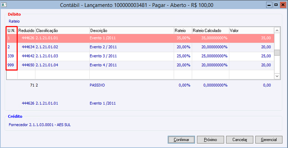Maximize the Contábil window

pyautogui.click(x=276, y=5)
